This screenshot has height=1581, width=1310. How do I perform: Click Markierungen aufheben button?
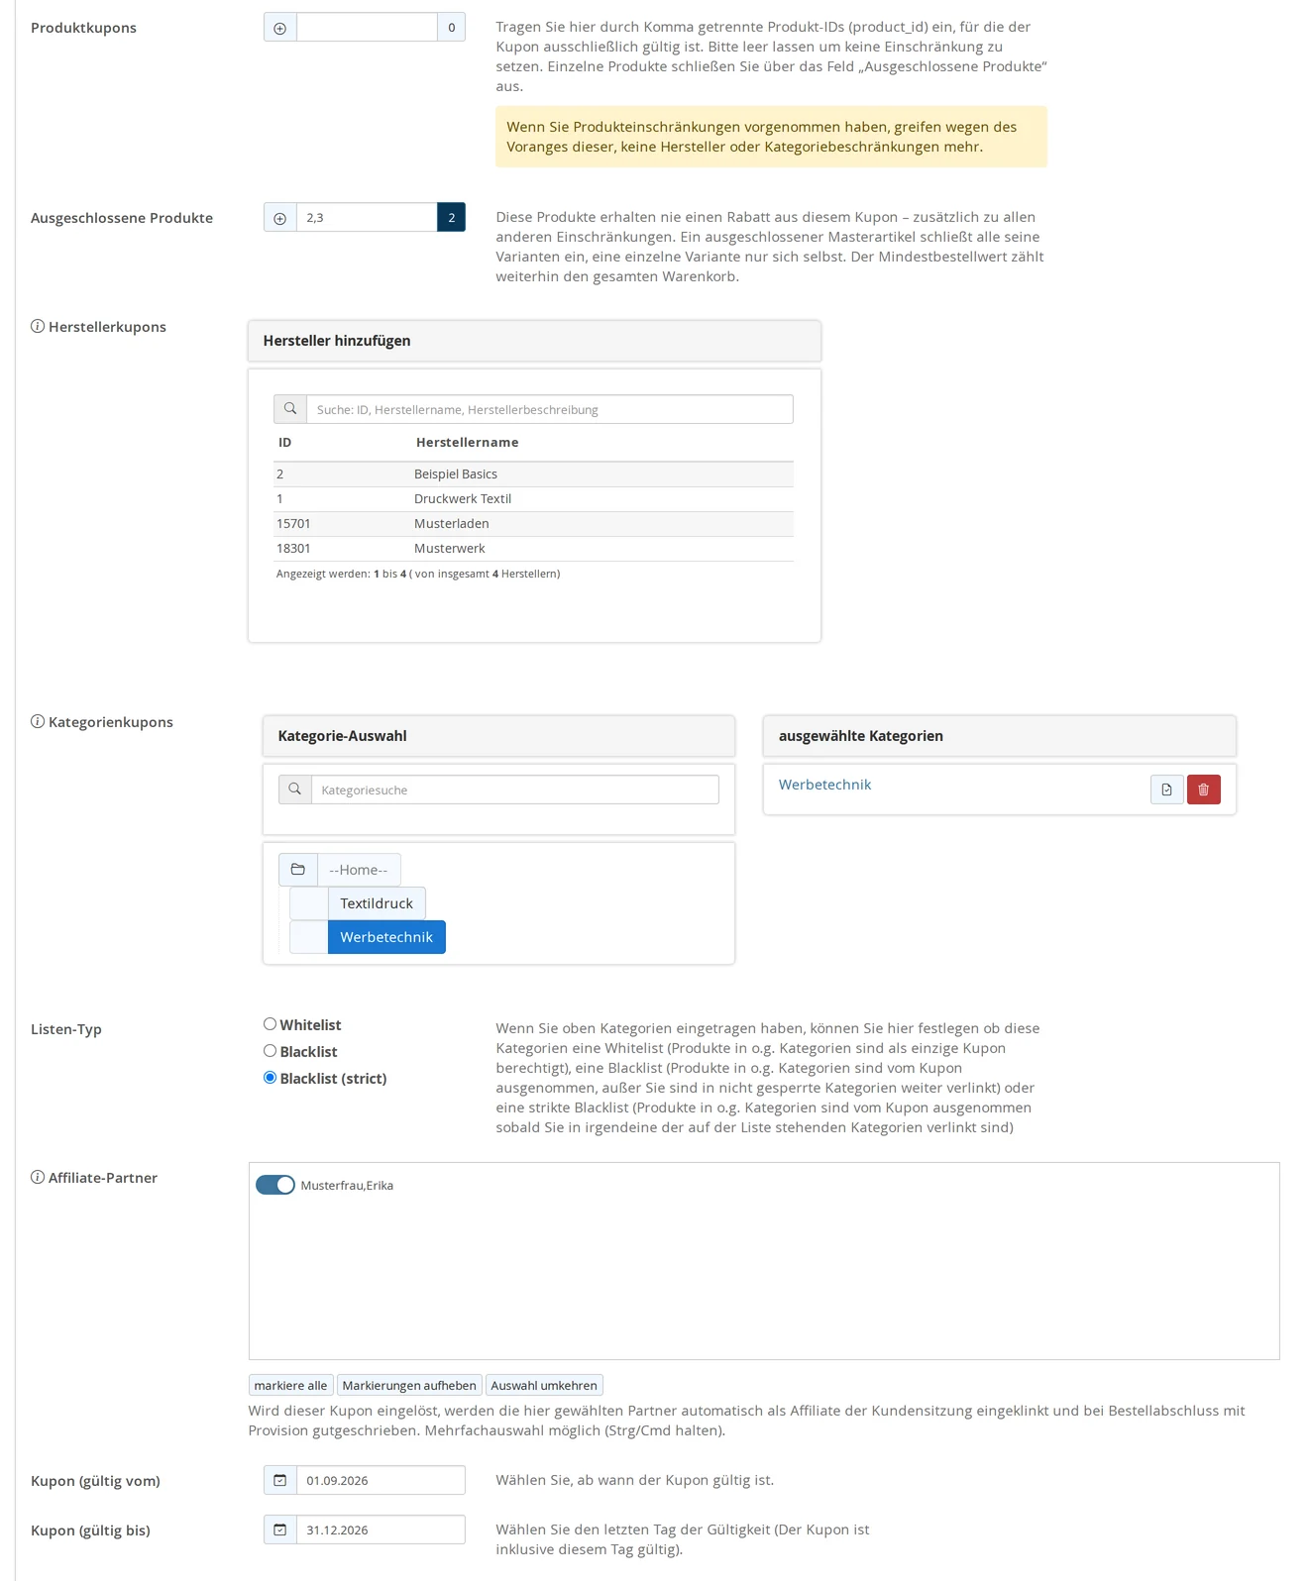[409, 1385]
